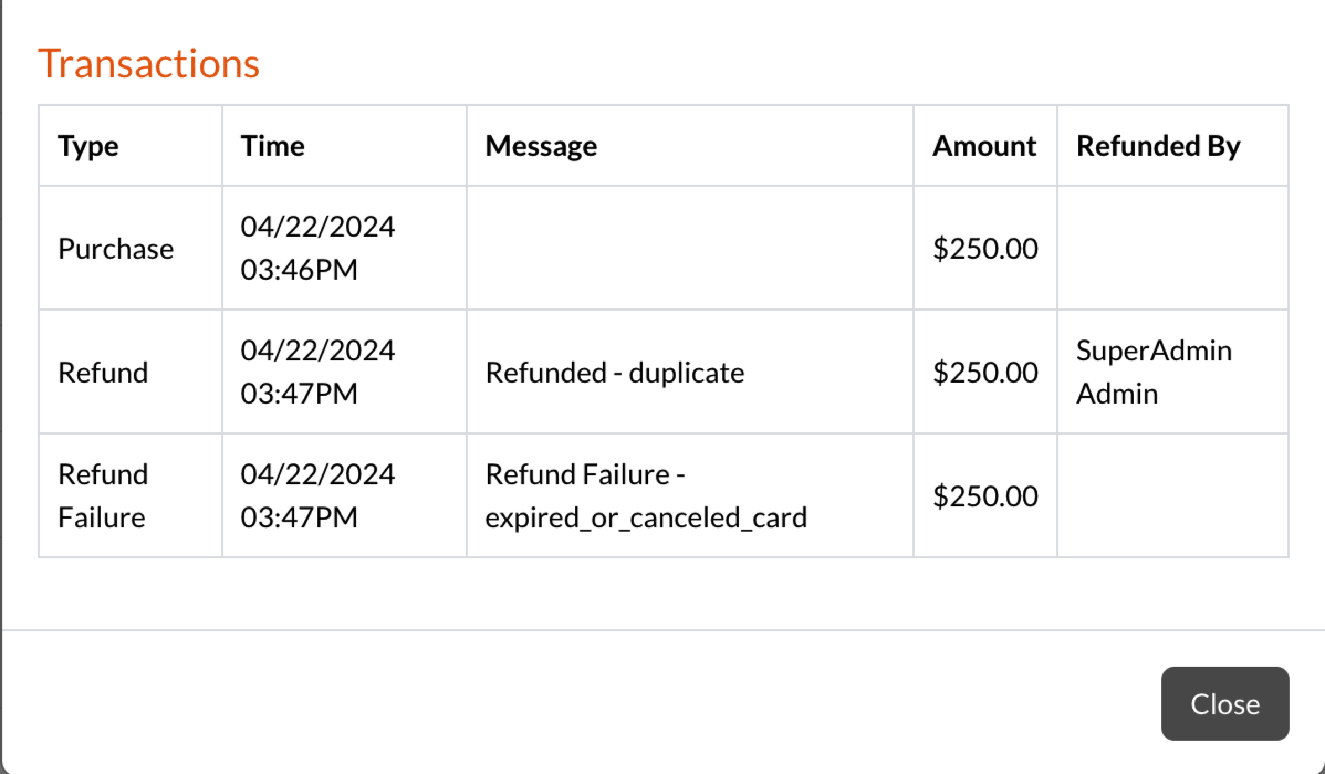The height and width of the screenshot is (774, 1325).
Task: Click the Refund Failure row's timestamp
Action: (x=317, y=496)
